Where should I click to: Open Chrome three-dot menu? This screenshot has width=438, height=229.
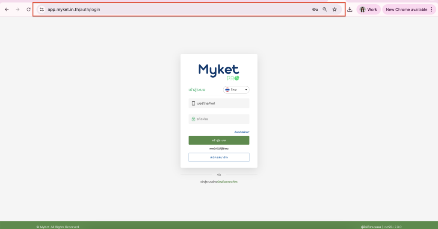[x=431, y=9]
